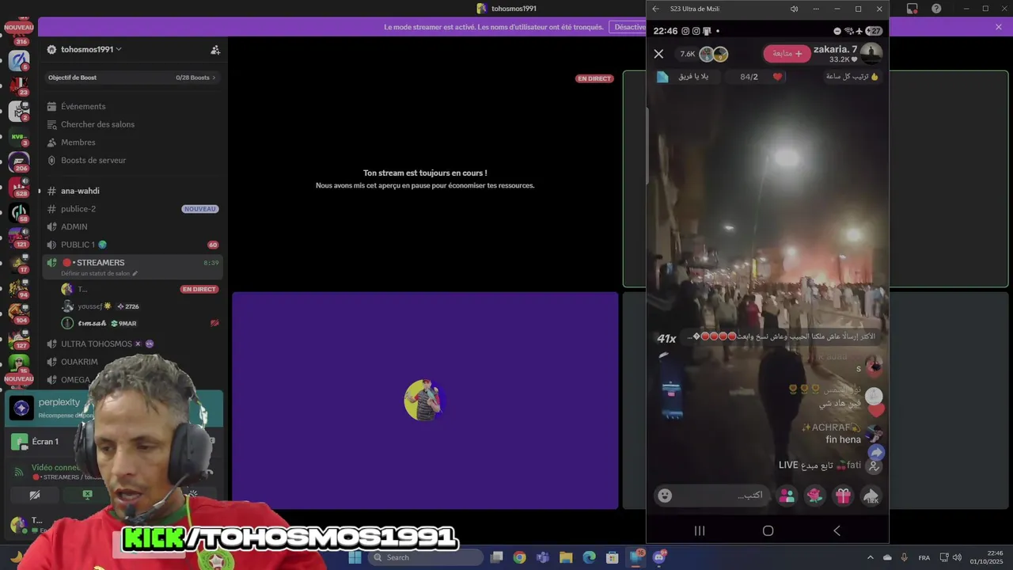Dismiss the streamer mode banner
Image resolution: width=1013 pixels, height=570 pixels.
pyautogui.click(x=999, y=27)
